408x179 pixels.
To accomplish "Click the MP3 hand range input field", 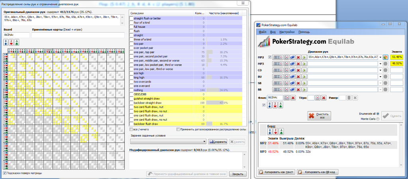I will point(343,64).
